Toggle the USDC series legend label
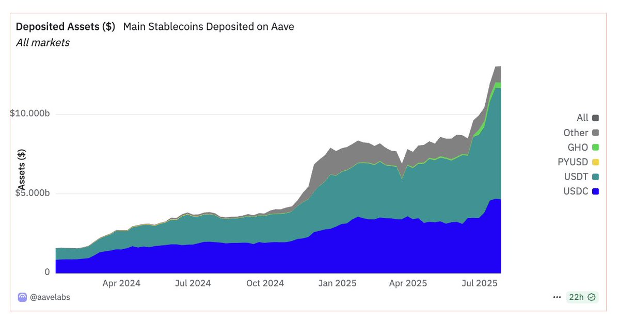Image resolution: width=619 pixels, height=323 pixels. tap(576, 191)
